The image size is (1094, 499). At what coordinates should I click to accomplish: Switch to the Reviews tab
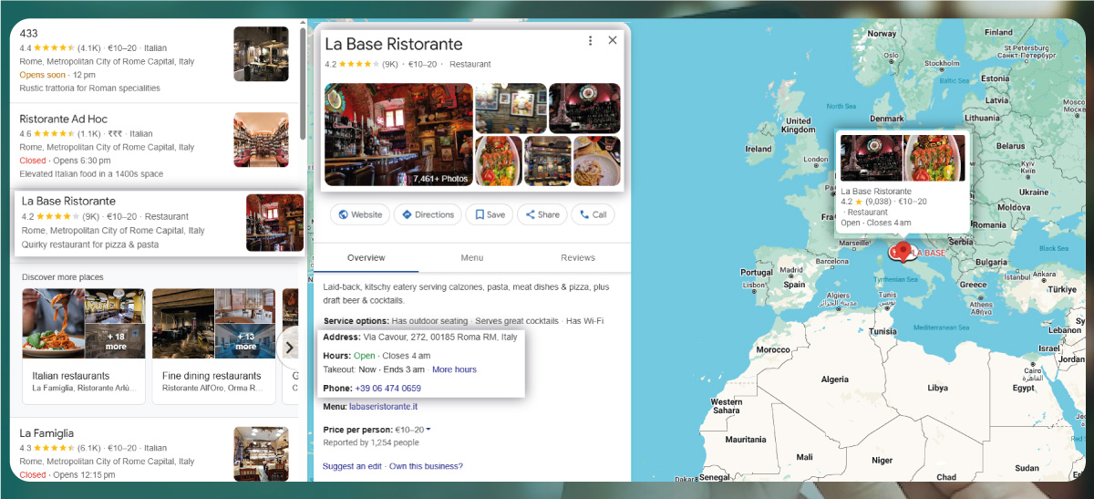click(578, 258)
